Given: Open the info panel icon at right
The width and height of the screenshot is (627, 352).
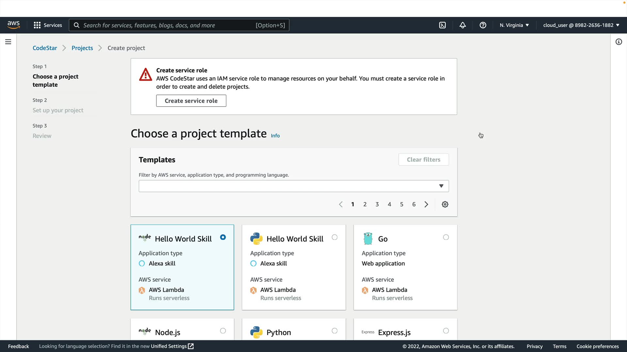Looking at the screenshot, I should [x=619, y=42].
